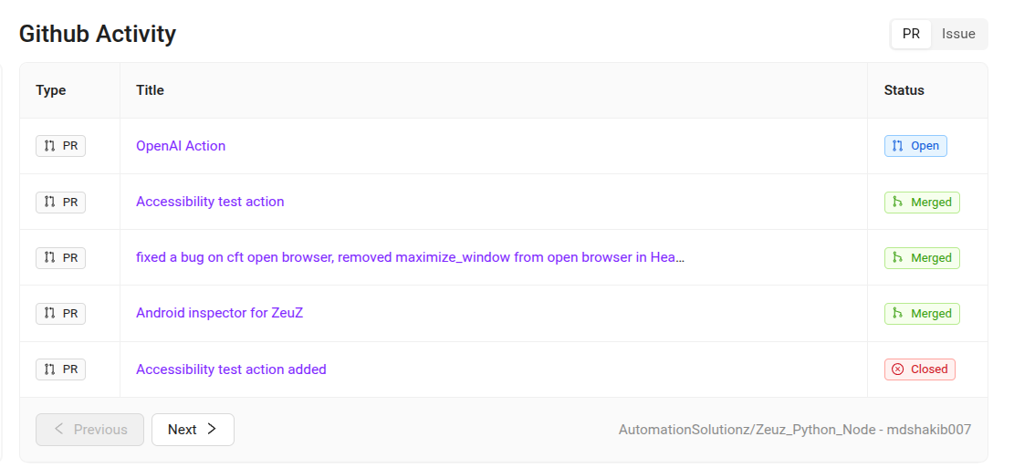Click the Status column header

904,90
